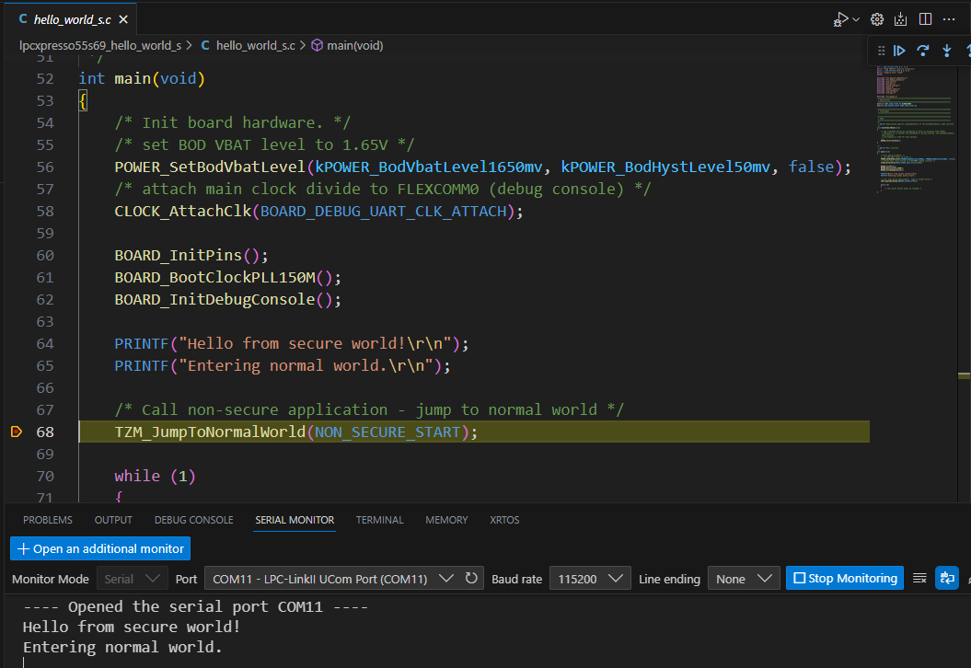The height and width of the screenshot is (668, 971).
Task: Switch to the Debug Console tab
Action: [x=193, y=520]
